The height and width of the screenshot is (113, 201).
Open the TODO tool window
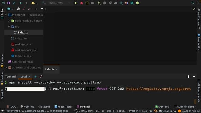pos(11,107)
